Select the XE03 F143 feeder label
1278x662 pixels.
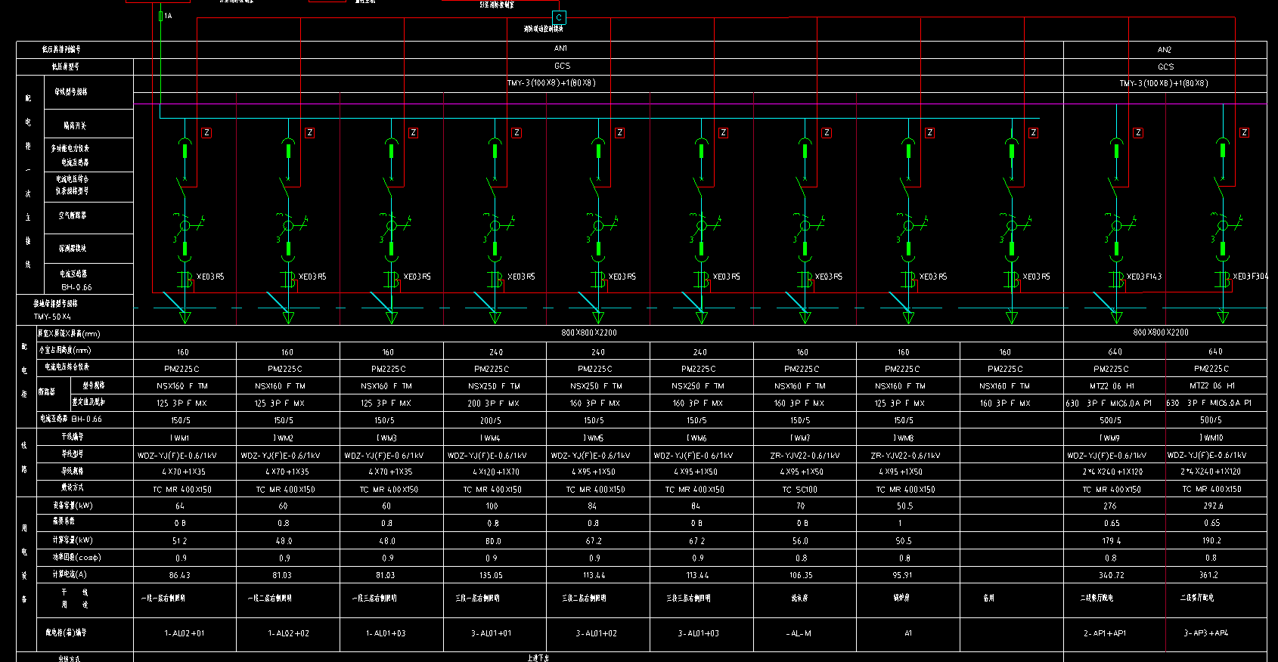click(1144, 277)
